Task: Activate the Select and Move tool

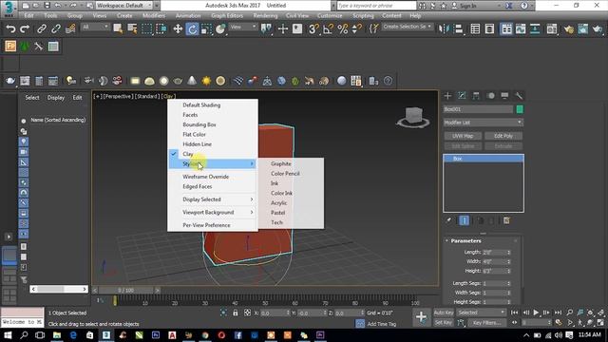Action: pos(178,28)
